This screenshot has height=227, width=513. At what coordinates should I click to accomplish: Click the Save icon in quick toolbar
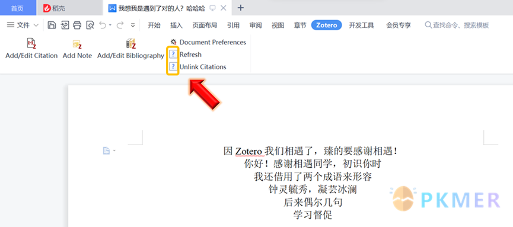[x=52, y=25]
